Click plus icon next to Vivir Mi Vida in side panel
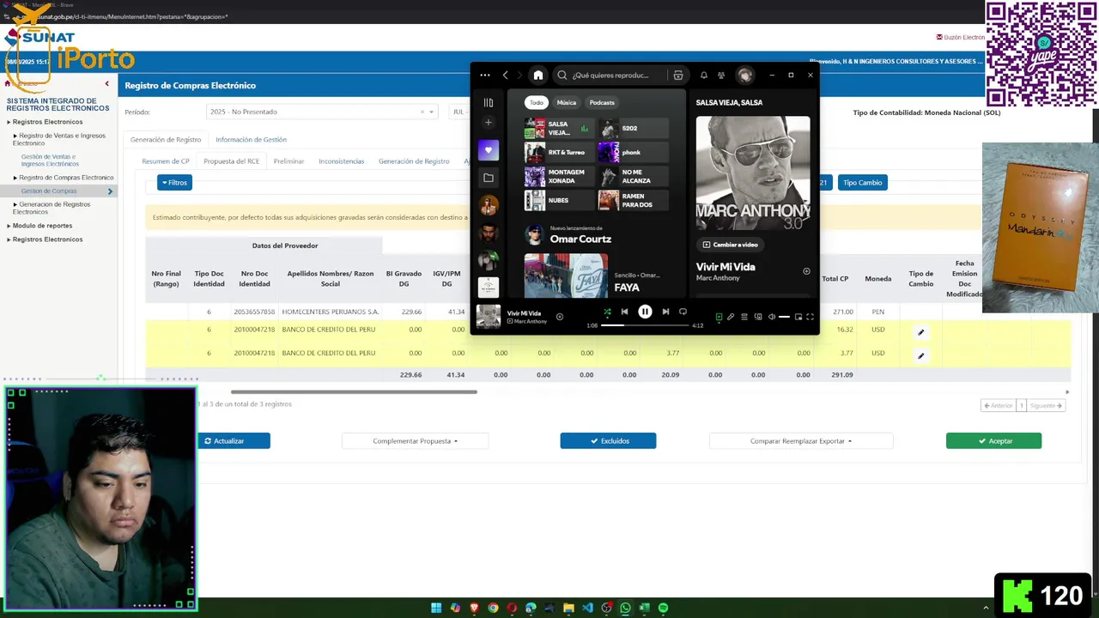The width and height of the screenshot is (1099, 618). [x=806, y=271]
